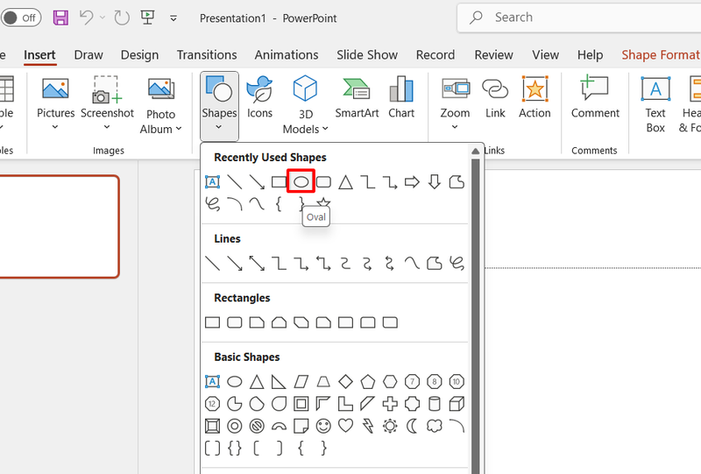701x474 pixels.
Task: Click the Redo/Repeat icon
Action: point(122,18)
